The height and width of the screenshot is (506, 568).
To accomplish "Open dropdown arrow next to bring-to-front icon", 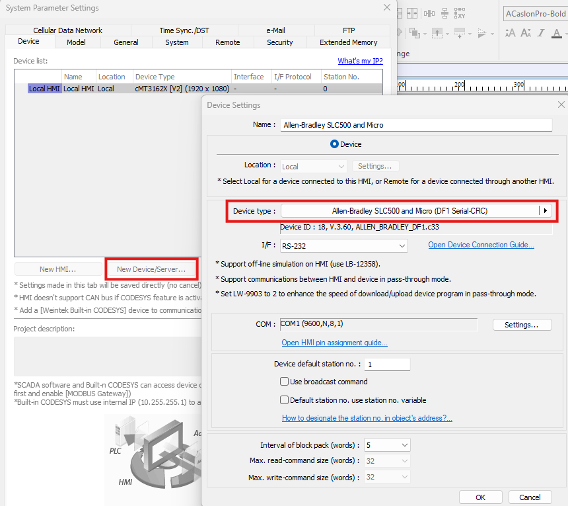I will pyautogui.click(x=447, y=34).
